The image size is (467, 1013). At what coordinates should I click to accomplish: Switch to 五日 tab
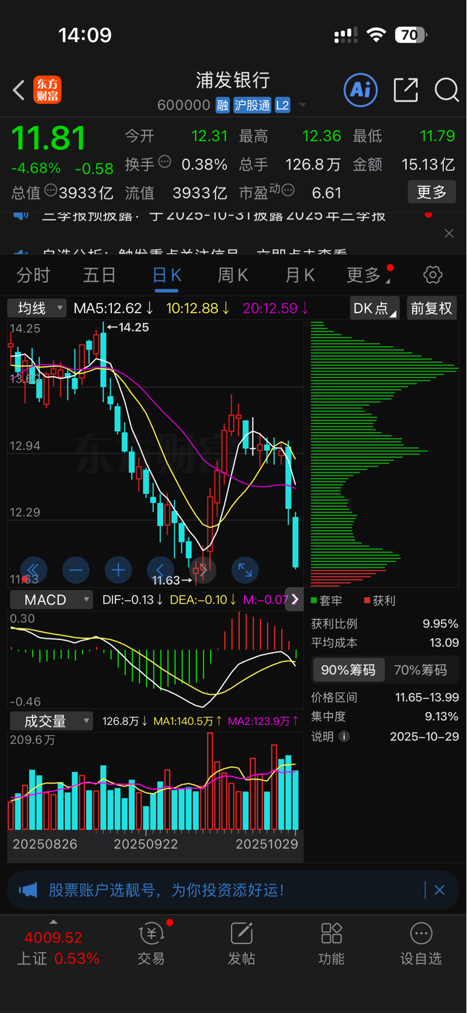point(100,275)
